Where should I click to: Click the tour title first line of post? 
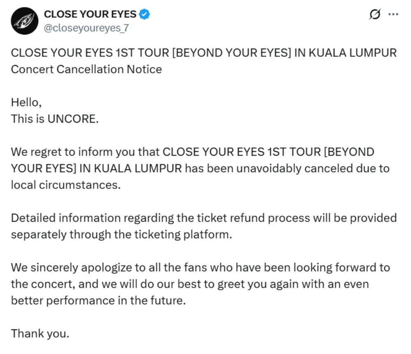(x=203, y=53)
